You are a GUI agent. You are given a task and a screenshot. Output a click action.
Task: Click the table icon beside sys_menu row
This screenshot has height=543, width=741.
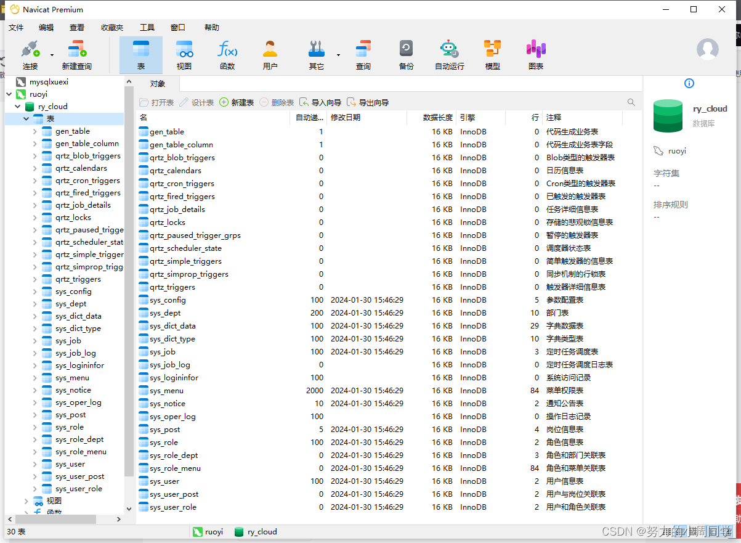pyautogui.click(x=144, y=390)
